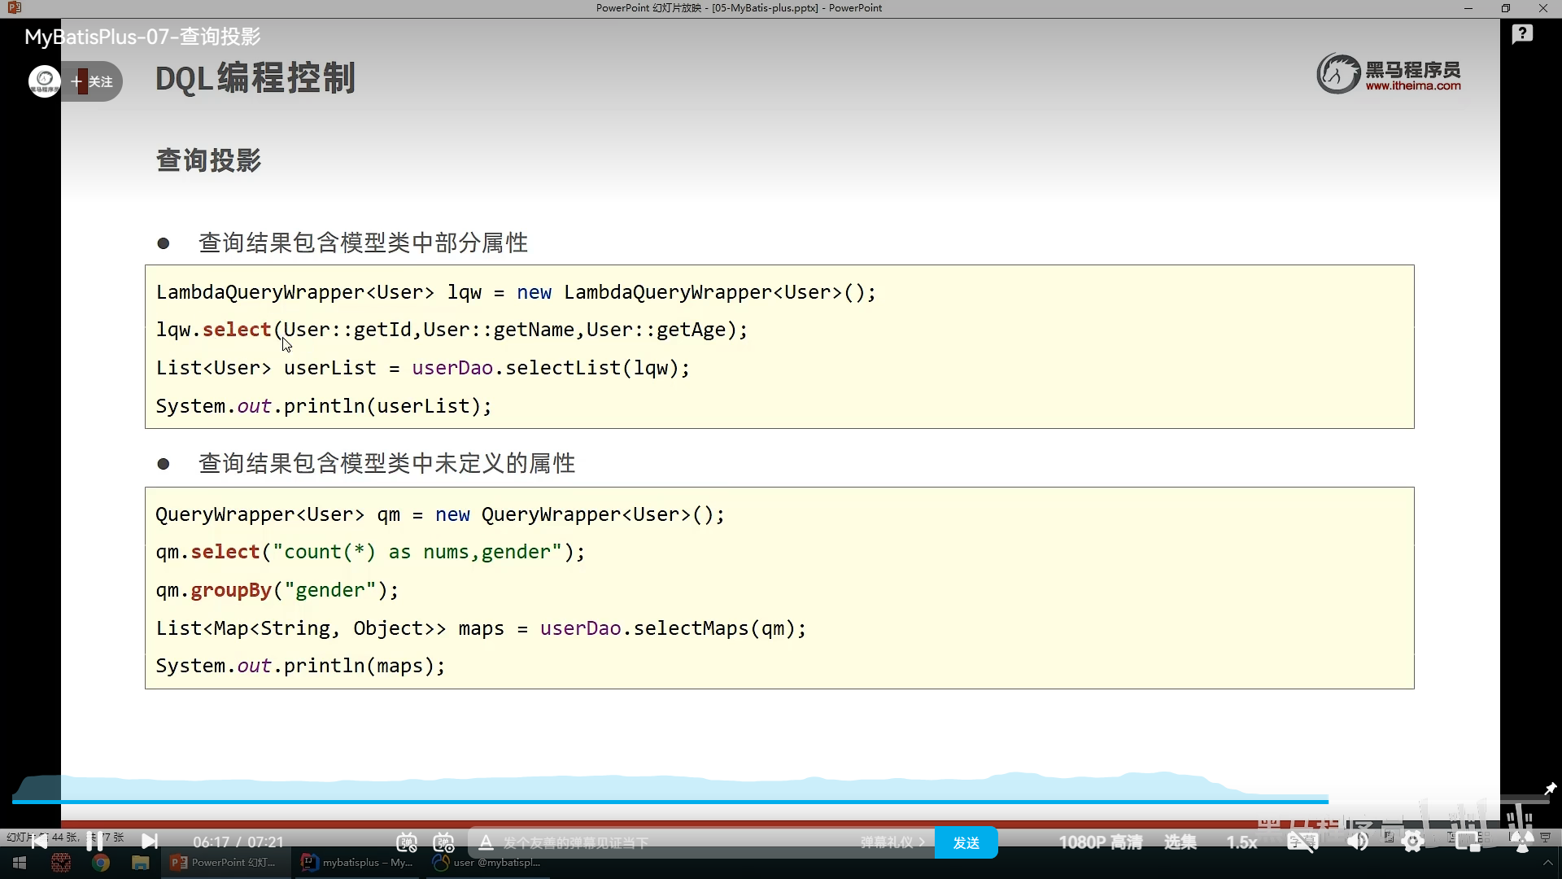Mute the video volume
Image resolution: width=1562 pixels, height=879 pixels.
click(1357, 842)
